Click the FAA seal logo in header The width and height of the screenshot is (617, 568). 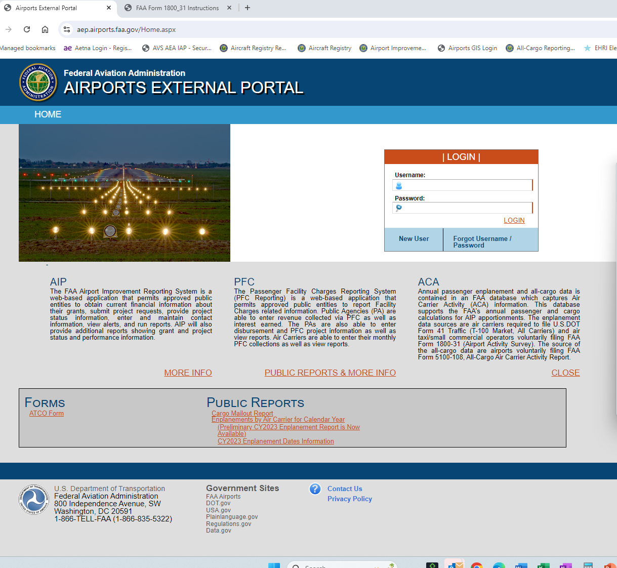click(38, 83)
